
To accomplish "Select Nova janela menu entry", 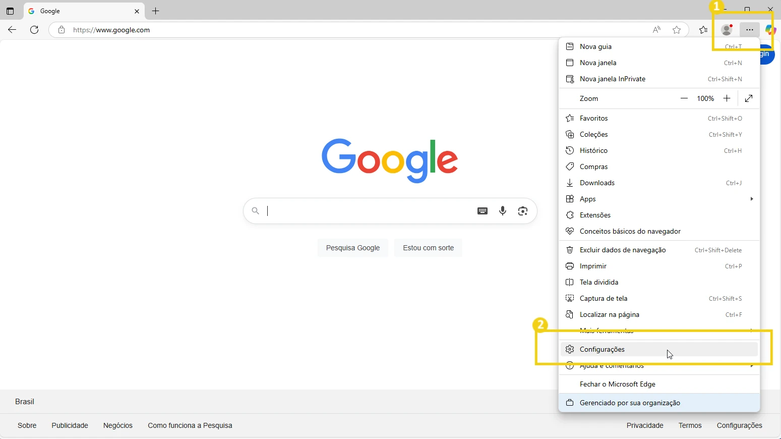I will (659, 63).
